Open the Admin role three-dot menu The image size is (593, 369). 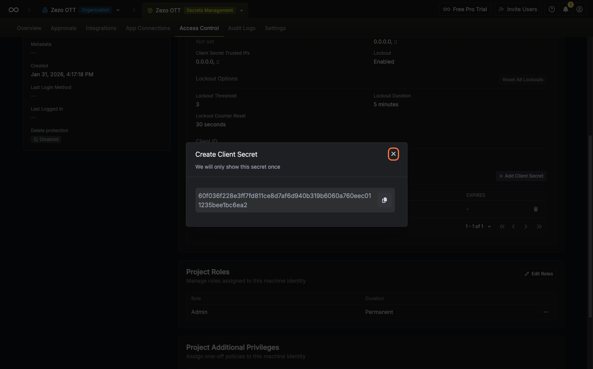click(546, 312)
